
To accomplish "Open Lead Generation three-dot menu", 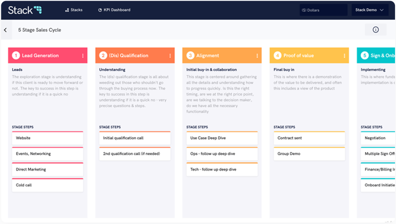I will [x=83, y=56].
